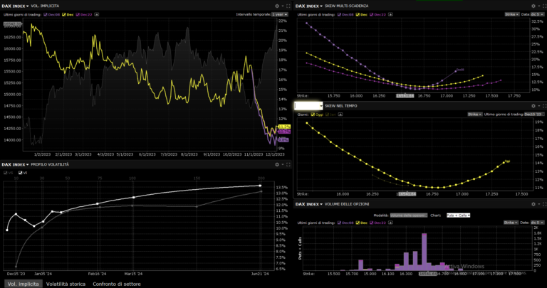Viewport: 547px width, 288px height.
Task: Click DAX INDEX symbol in Volume delle Opzioni header
Action: coord(306,205)
